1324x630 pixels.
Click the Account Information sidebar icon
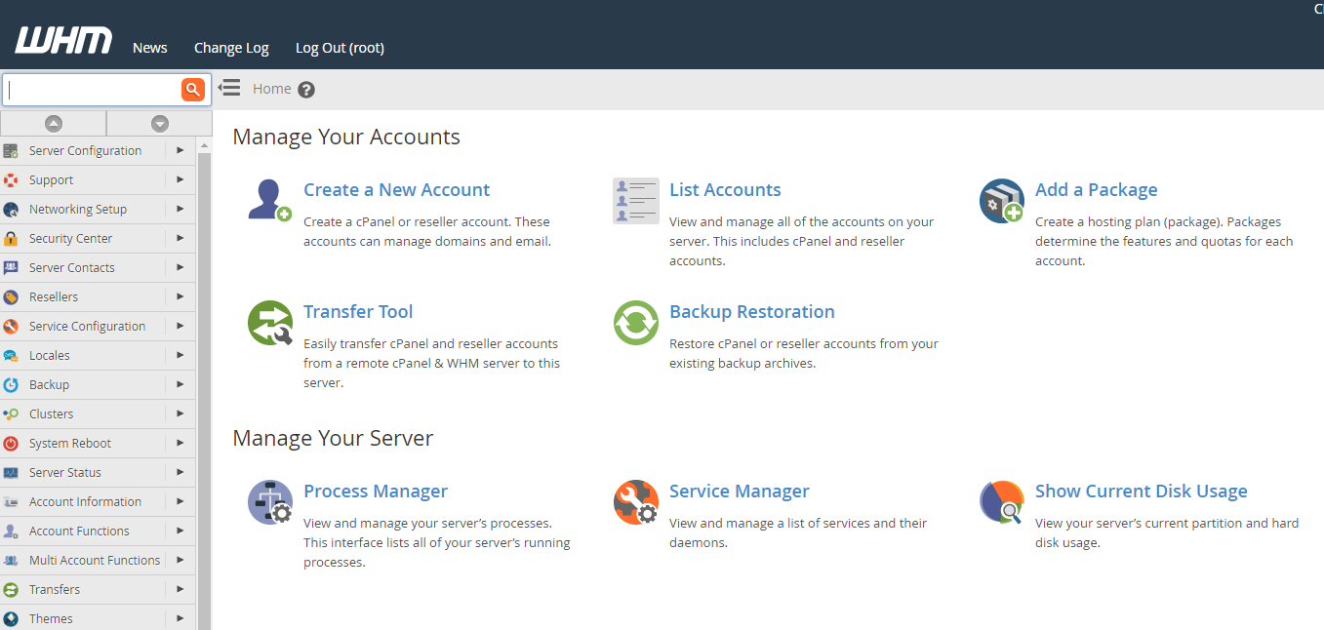click(x=11, y=502)
